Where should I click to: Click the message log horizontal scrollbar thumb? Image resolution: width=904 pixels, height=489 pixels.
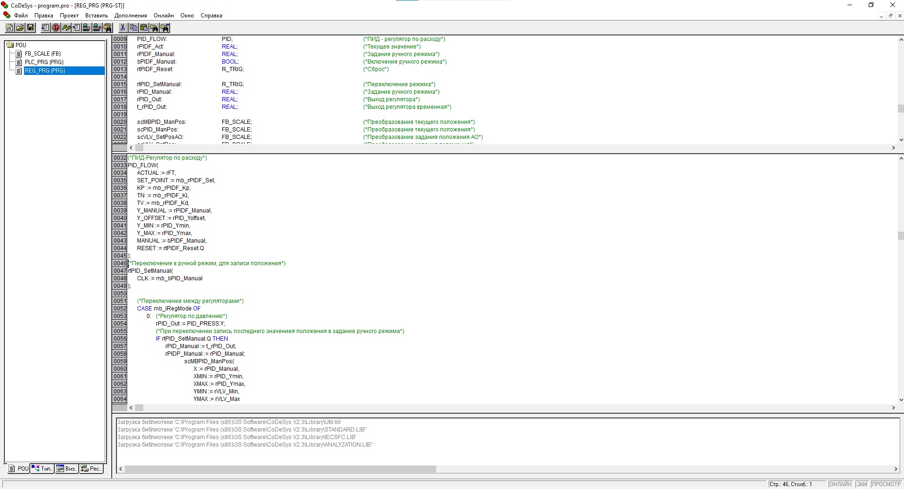[280, 469]
